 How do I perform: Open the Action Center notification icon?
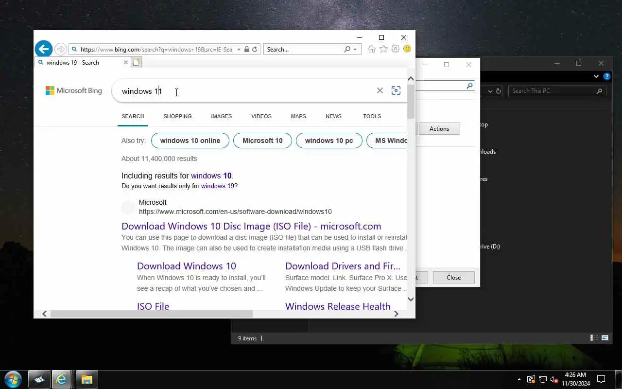601,379
